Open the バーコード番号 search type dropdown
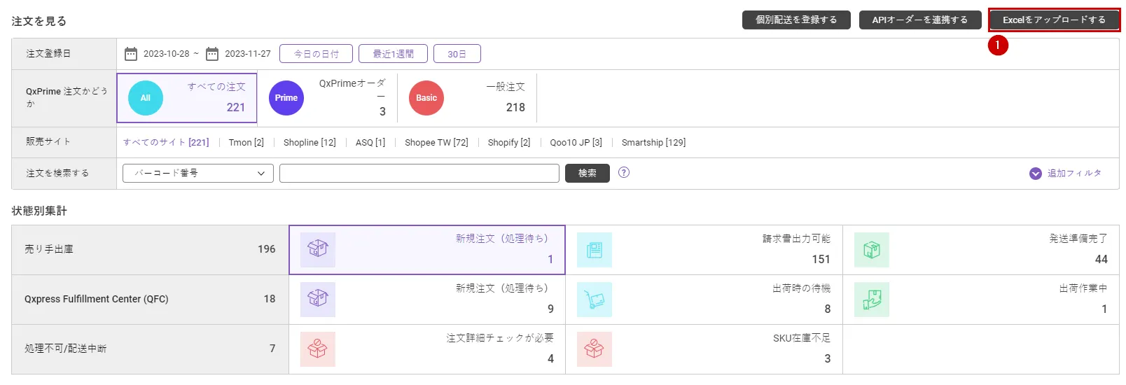 tap(198, 173)
